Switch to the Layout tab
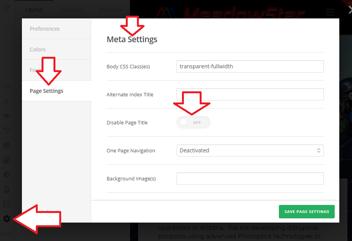The image size is (352, 241). coord(34,10)
